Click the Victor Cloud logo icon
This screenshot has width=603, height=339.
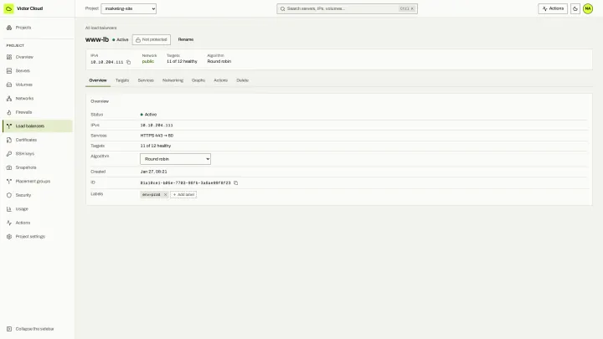(8, 8)
